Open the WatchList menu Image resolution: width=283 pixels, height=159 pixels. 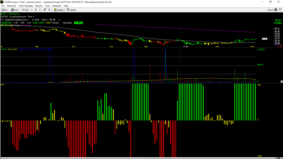click(11, 6)
